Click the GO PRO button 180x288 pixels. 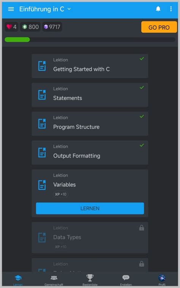pos(159,27)
